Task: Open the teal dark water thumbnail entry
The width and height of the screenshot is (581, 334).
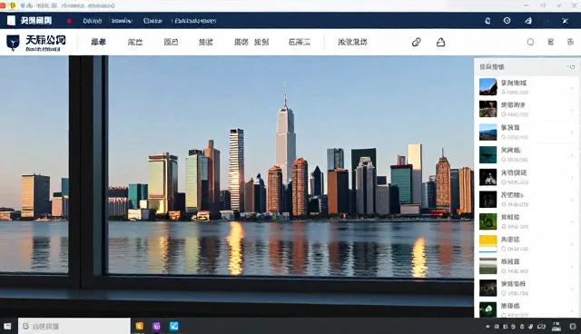Action: point(488,154)
